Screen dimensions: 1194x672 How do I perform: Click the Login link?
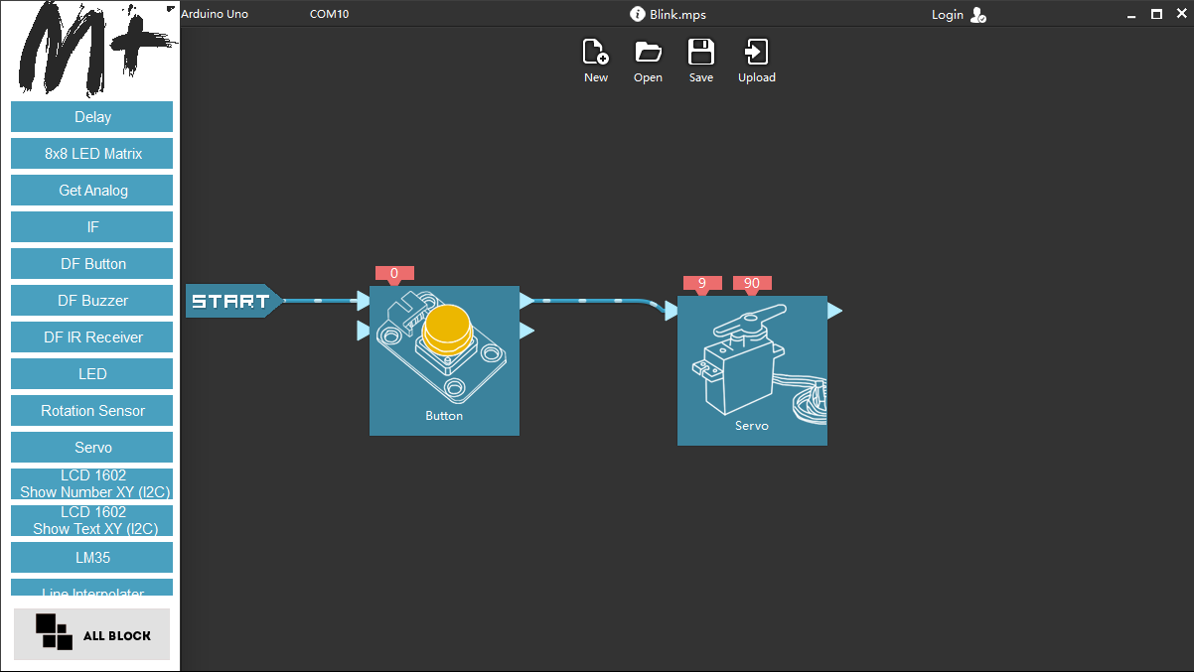point(948,15)
